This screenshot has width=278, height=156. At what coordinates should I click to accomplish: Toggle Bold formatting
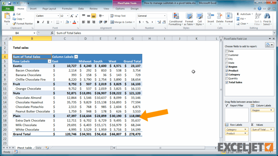(38, 22)
